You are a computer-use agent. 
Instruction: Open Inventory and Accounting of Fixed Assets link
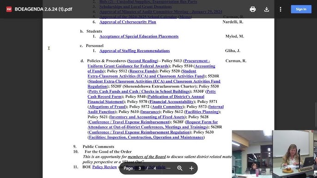coord(147,117)
